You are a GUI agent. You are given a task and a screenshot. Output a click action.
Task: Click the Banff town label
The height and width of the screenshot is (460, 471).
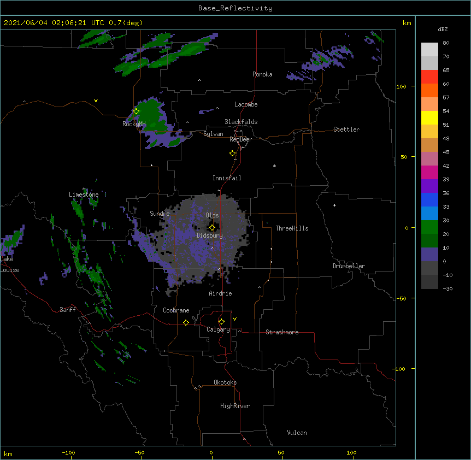(x=68, y=310)
